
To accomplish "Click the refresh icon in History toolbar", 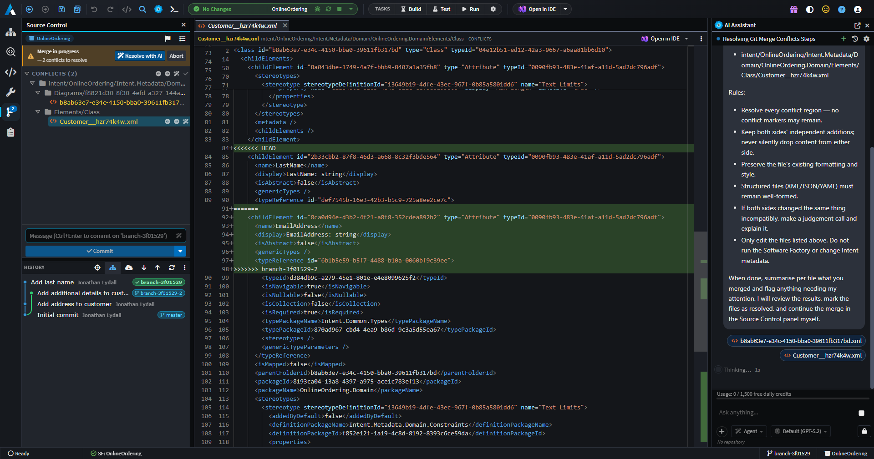I will 172,267.
